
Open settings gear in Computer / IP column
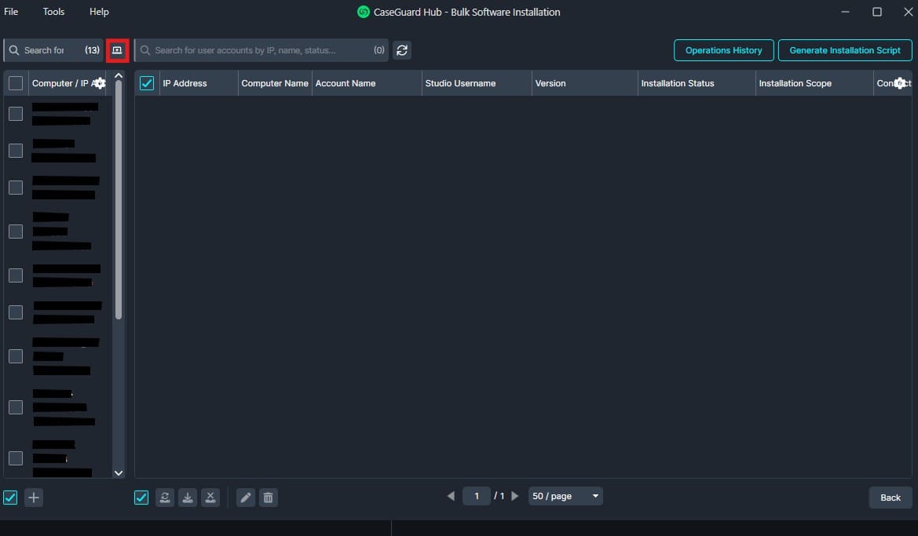[x=99, y=83]
